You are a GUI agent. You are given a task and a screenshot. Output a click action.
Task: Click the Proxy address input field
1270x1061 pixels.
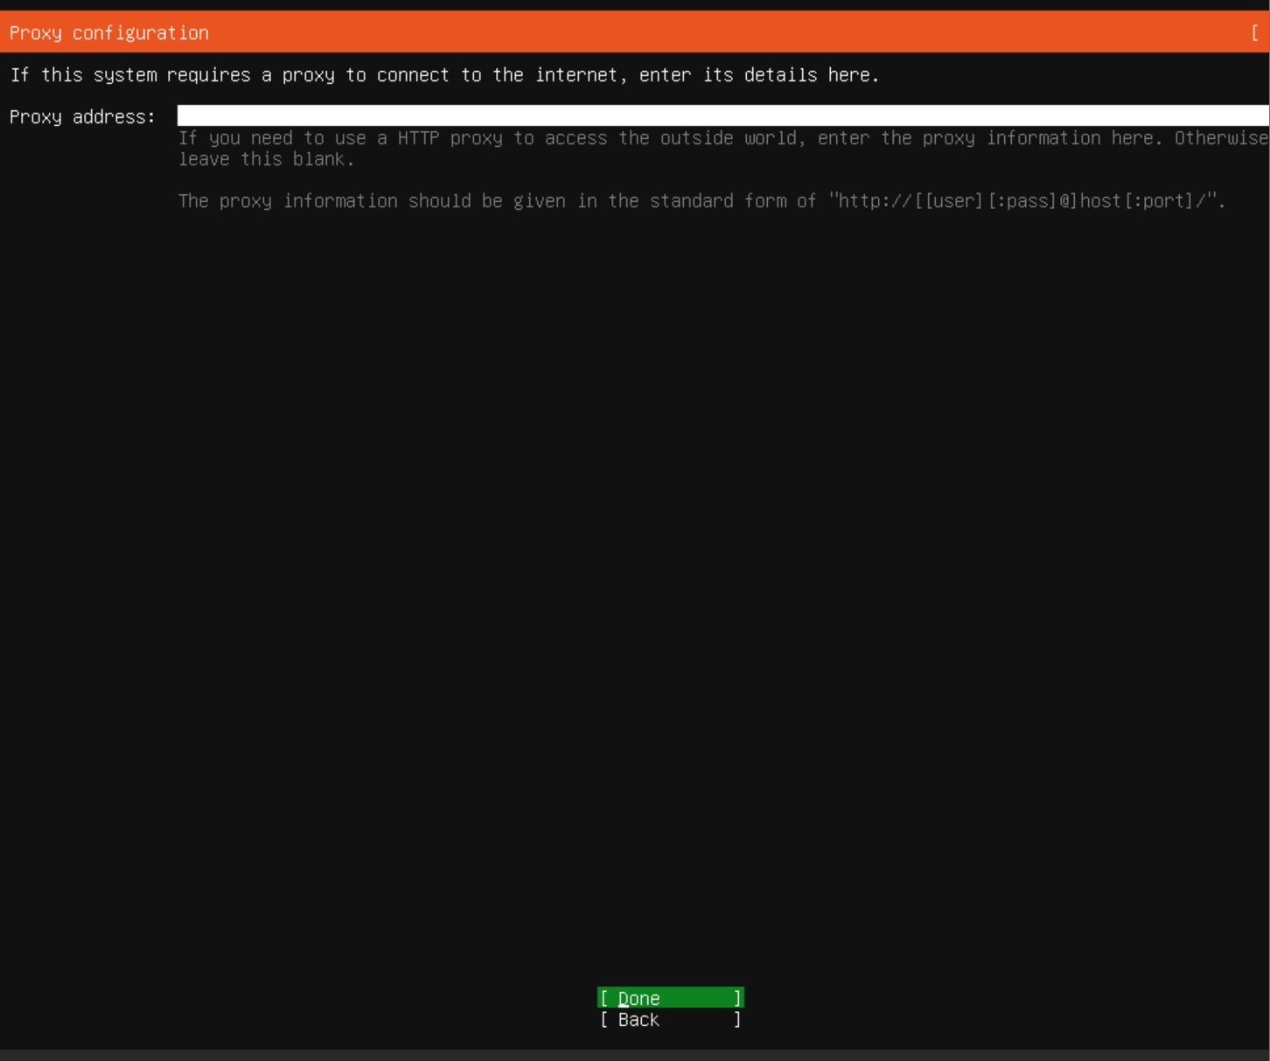(x=722, y=116)
